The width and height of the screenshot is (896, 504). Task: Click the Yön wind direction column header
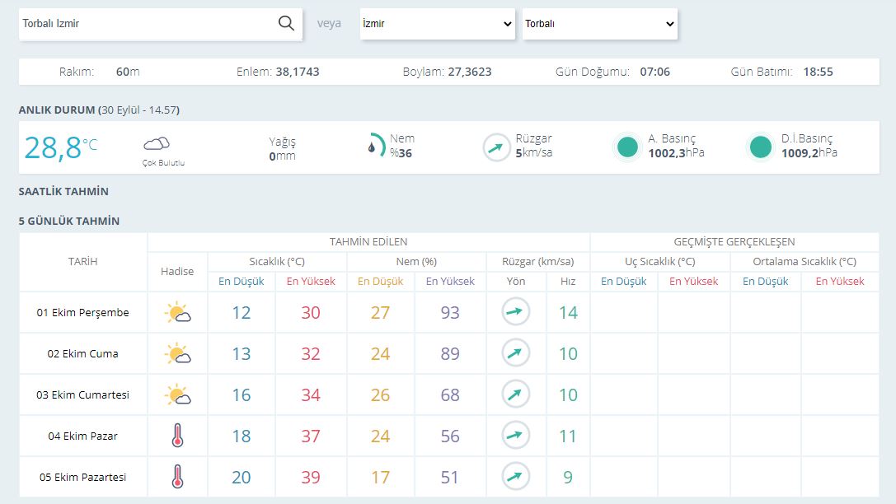coord(516,282)
